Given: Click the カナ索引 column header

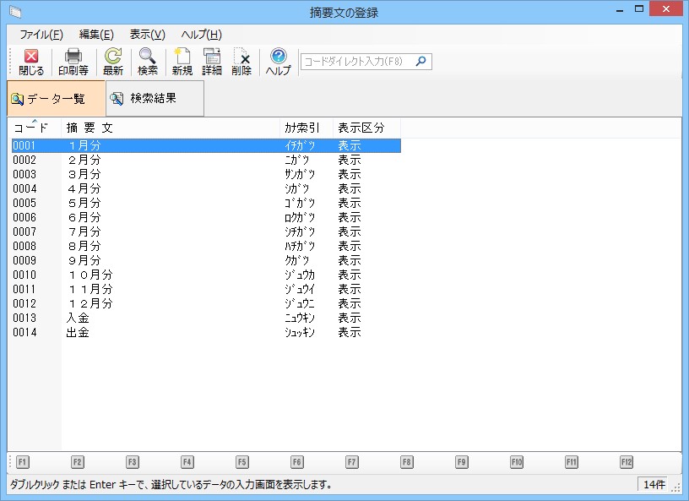Looking at the screenshot, I should click(x=302, y=128).
